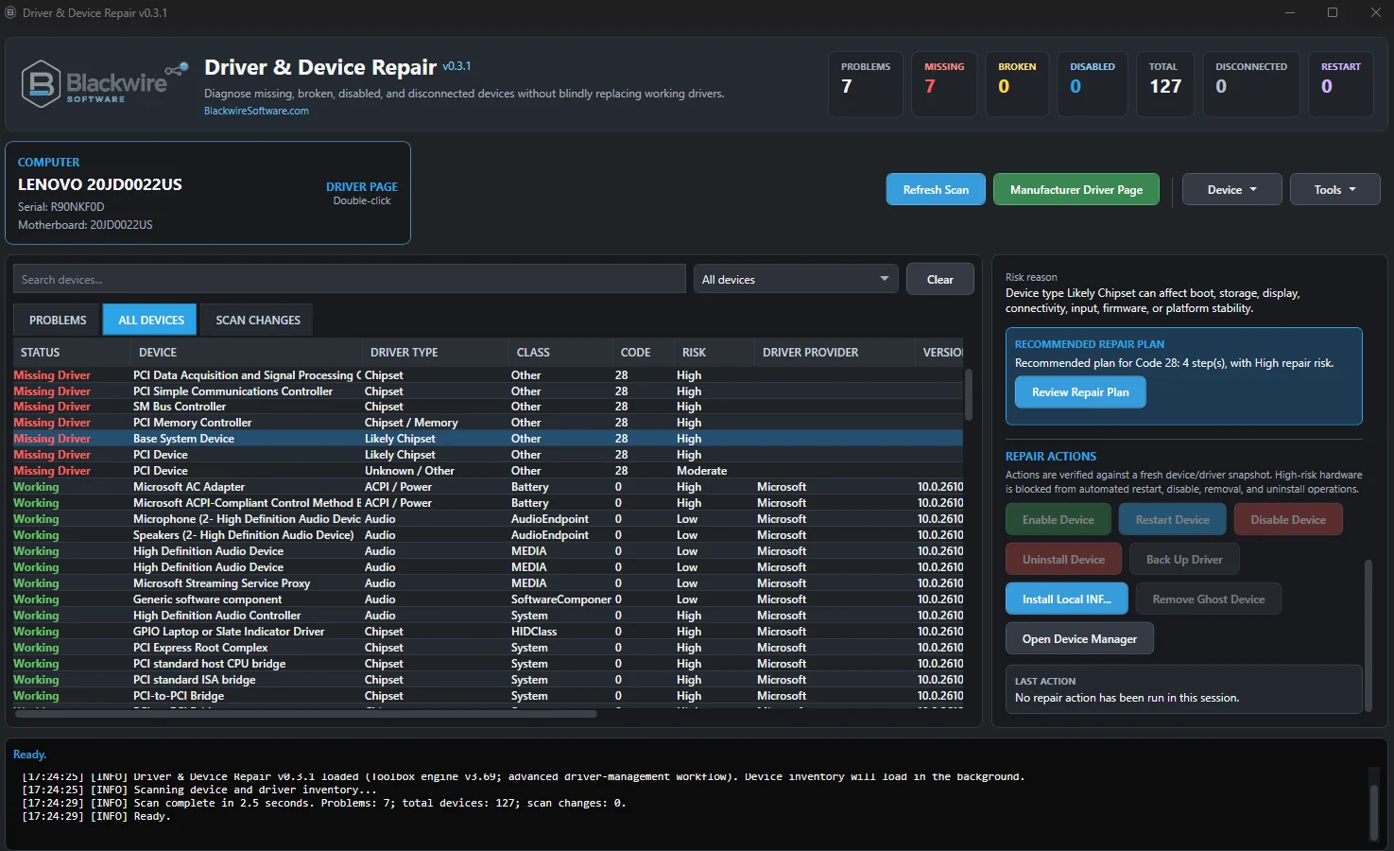This screenshot has height=851, width=1394.
Task: Clear the device search filter
Action: point(940,279)
